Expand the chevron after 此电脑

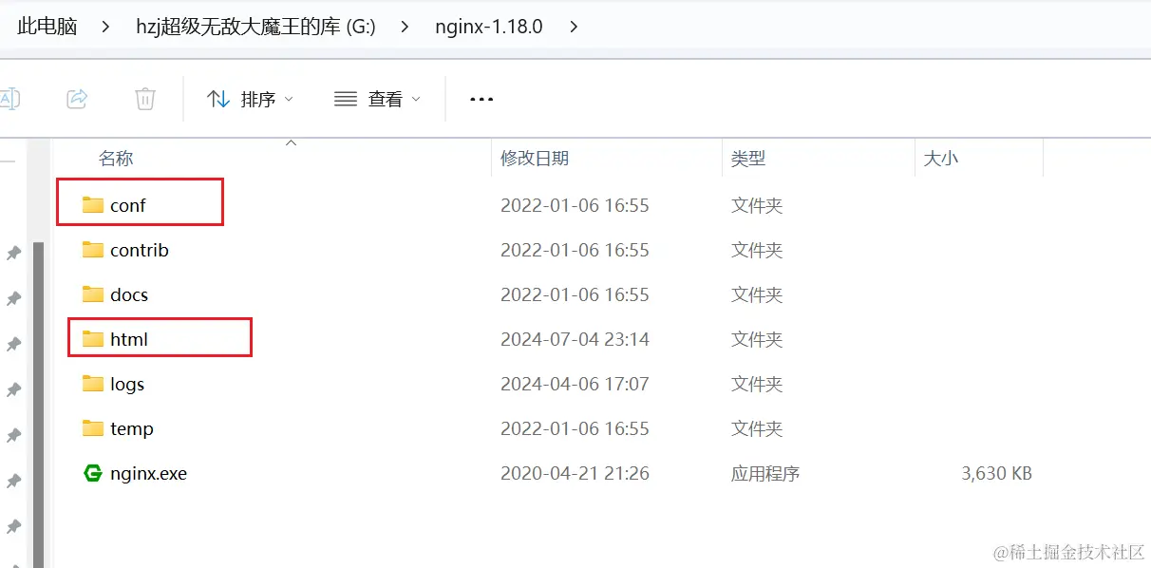[x=107, y=27]
